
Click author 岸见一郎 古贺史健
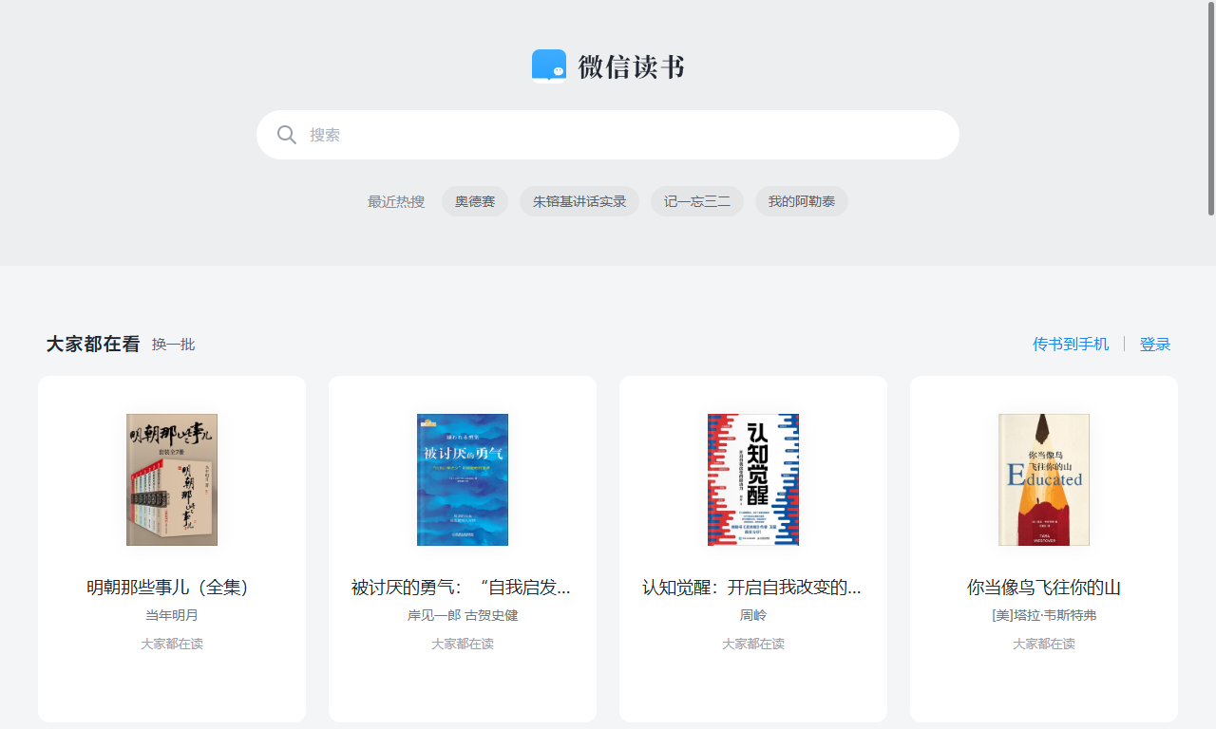463,615
